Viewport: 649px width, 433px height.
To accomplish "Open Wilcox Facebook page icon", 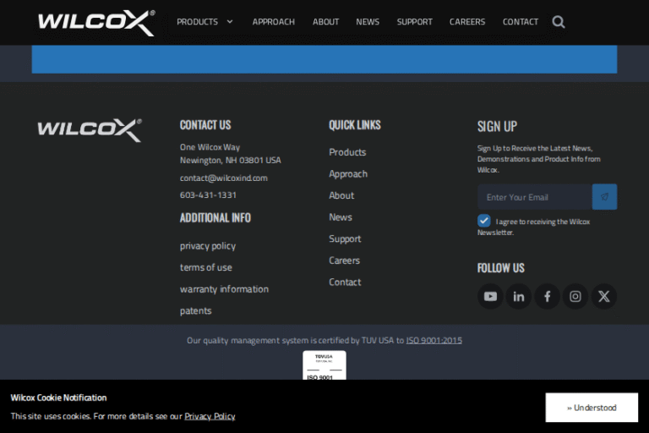I will point(547,296).
